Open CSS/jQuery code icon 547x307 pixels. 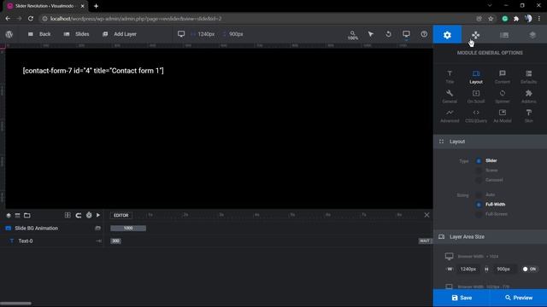tap(476, 116)
